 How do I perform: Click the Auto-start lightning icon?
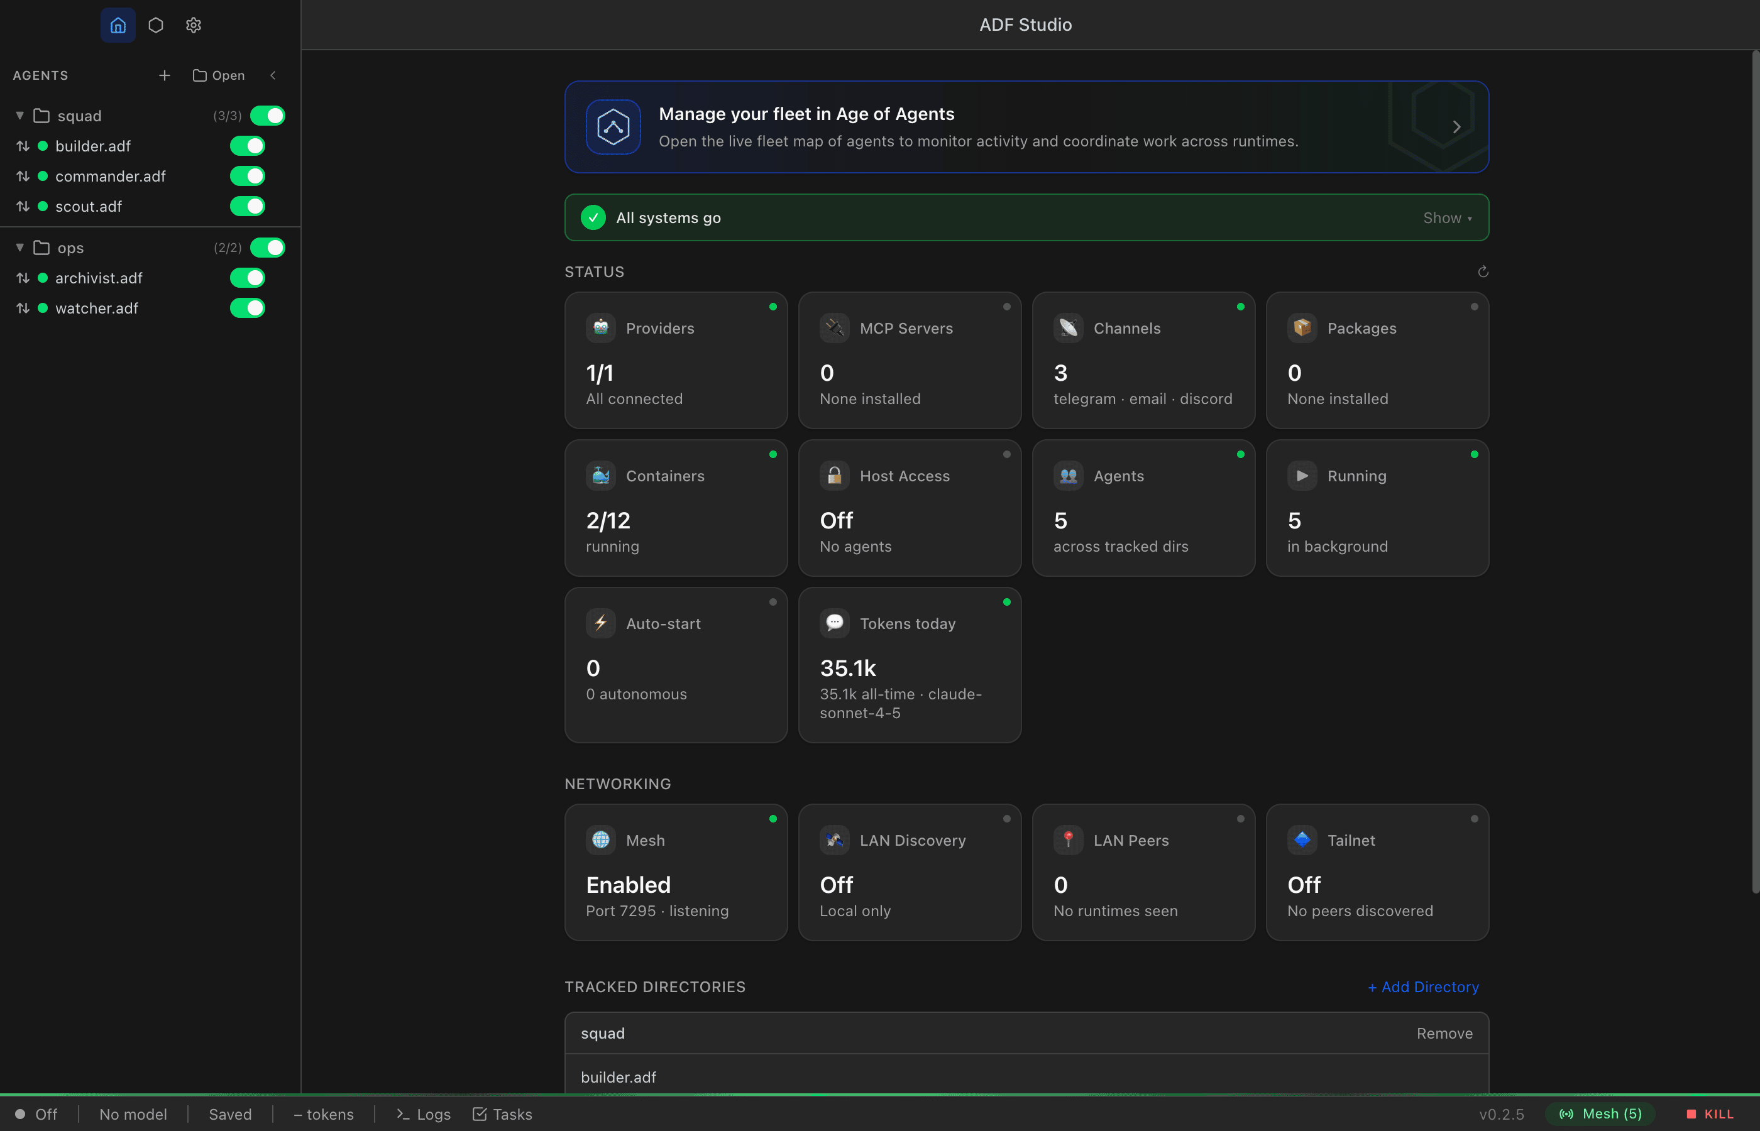tap(601, 623)
